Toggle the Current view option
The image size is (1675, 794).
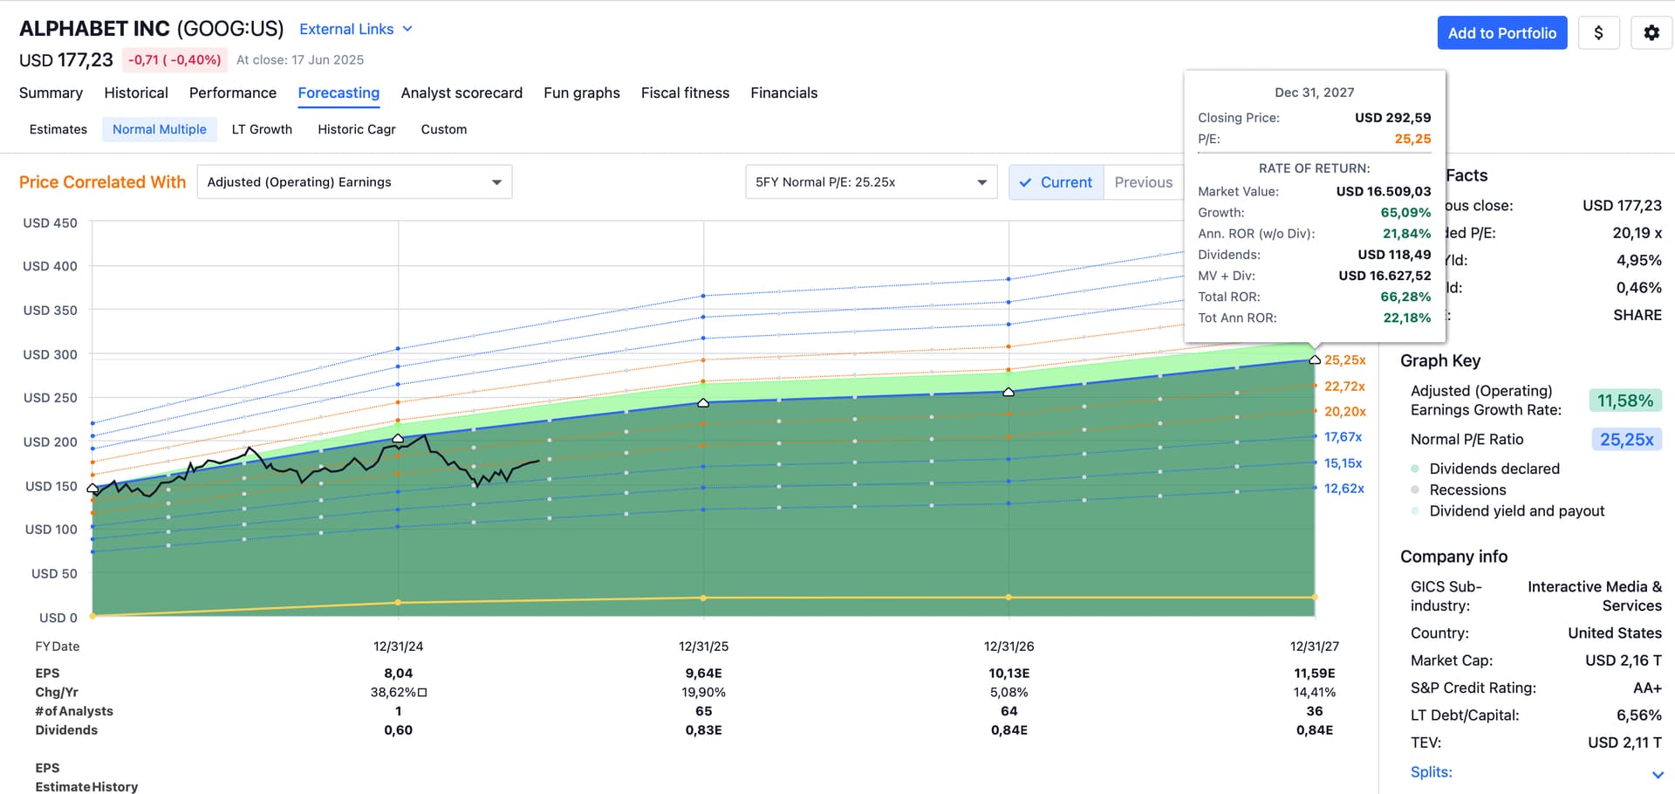pyautogui.click(x=1056, y=182)
